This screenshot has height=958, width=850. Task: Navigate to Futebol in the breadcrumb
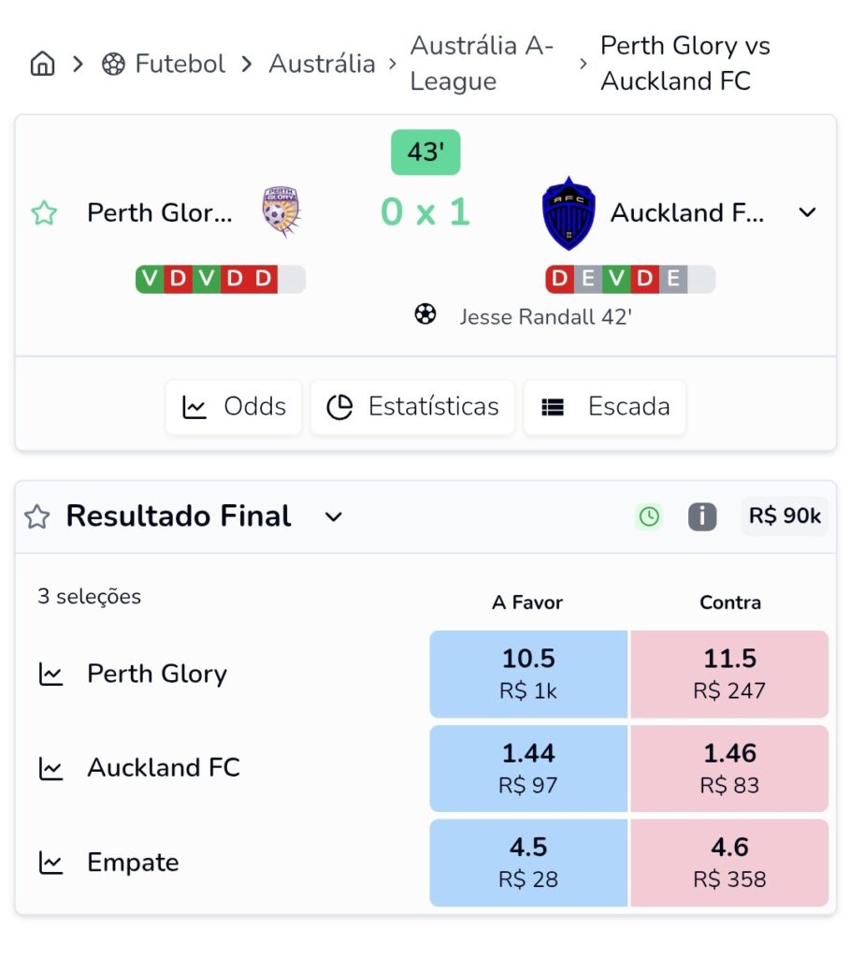click(165, 64)
